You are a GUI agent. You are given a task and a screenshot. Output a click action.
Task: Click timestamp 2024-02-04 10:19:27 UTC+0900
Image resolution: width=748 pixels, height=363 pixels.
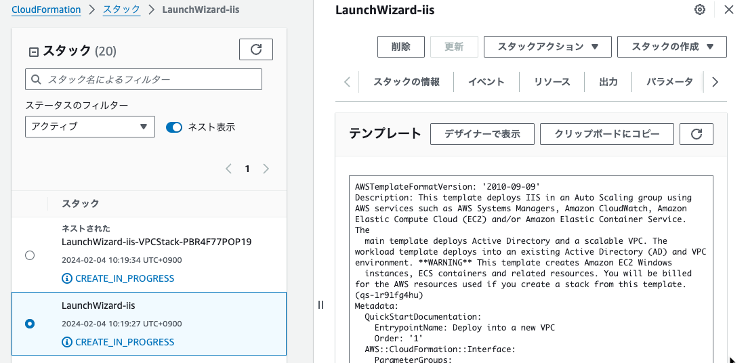point(122,324)
